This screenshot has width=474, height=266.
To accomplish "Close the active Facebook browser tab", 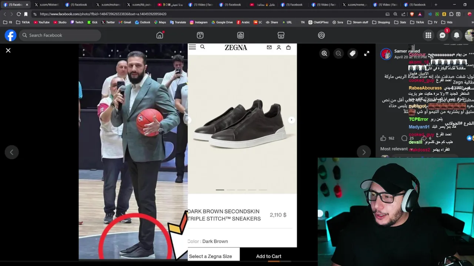I will (27, 5).
